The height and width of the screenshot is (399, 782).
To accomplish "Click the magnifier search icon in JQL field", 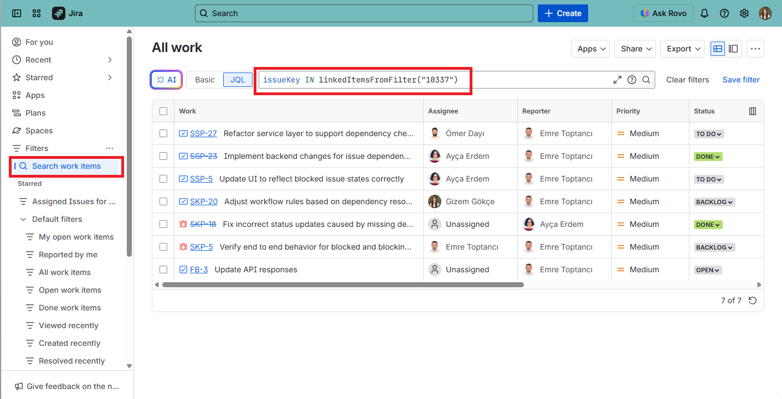I will click(646, 80).
